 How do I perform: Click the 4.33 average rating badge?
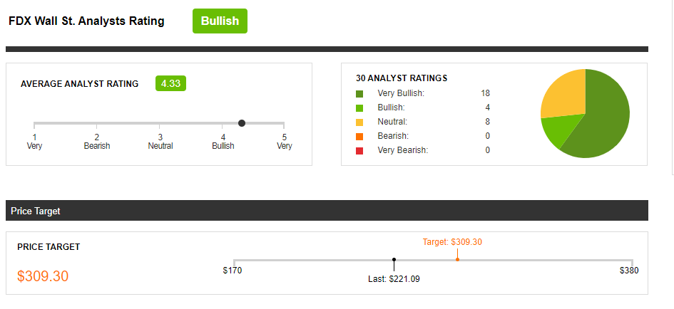[170, 83]
